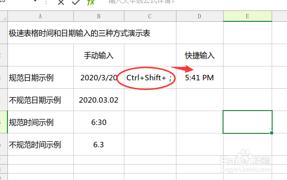
Task: Select the 5:41 PM cell
Action: pyautogui.click(x=200, y=78)
